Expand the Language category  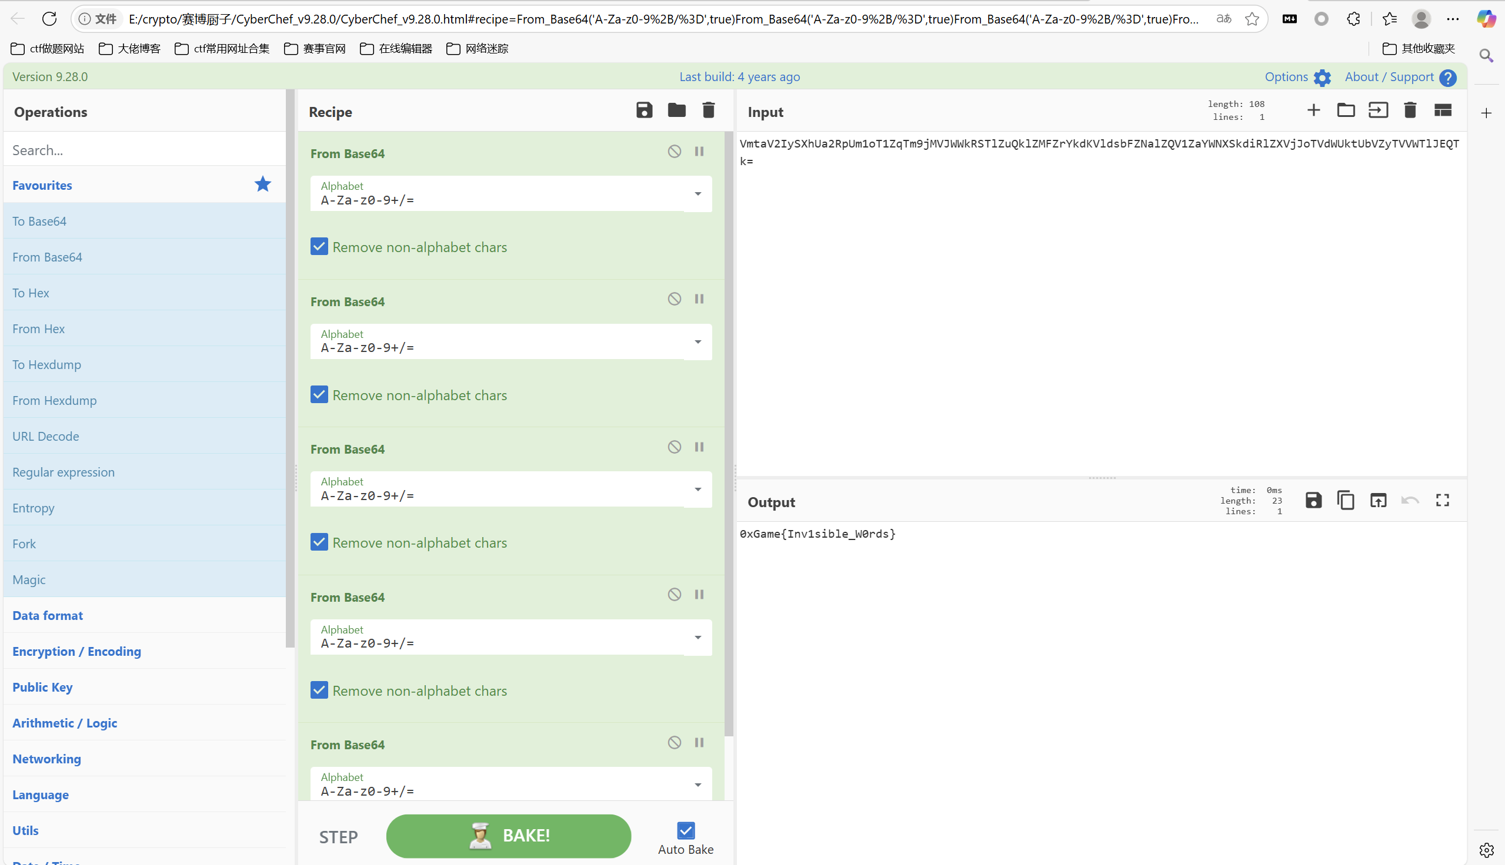(x=144, y=794)
